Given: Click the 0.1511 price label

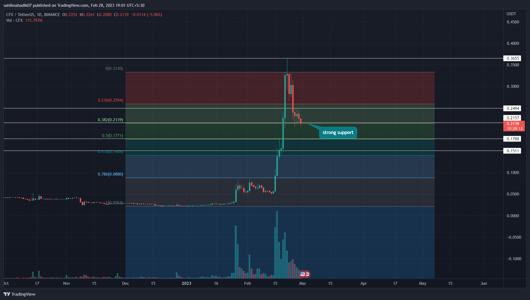Looking at the screenshot, I should pos(512,151).
